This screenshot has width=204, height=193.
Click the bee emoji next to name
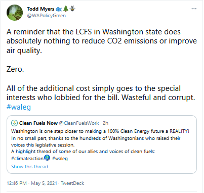pyautogui.click(x=72, y=9)
